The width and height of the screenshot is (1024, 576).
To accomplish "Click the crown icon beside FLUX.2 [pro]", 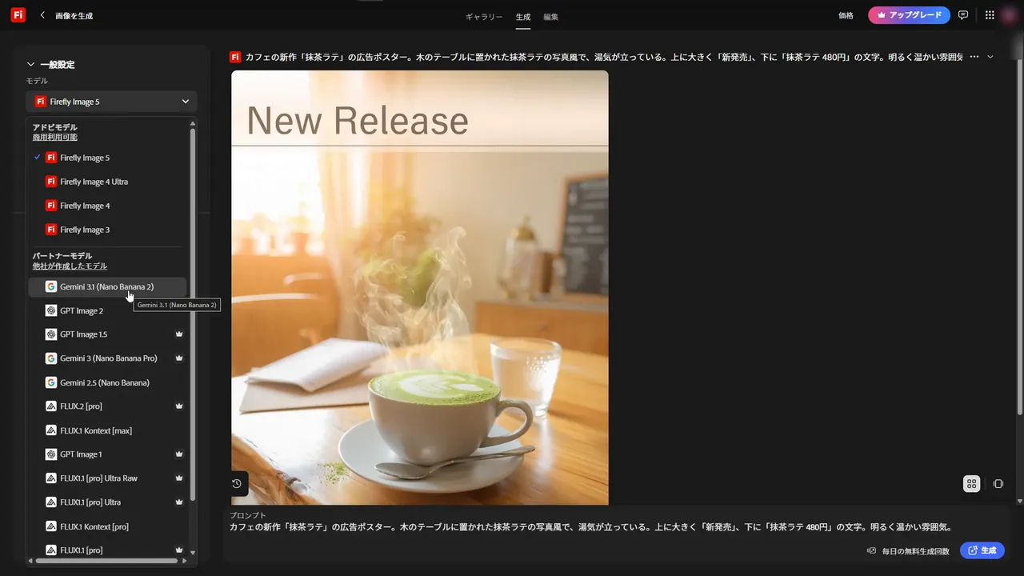I will [179, 406].
